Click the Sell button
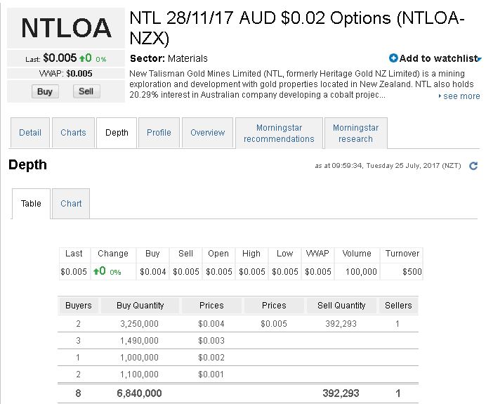The width and height of the screenshot is (486, 404). (86, 91)
